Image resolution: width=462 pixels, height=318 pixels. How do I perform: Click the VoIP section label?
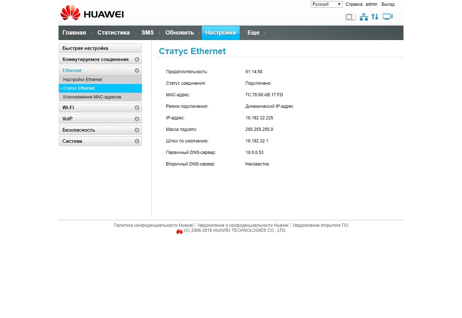(67, 119)
